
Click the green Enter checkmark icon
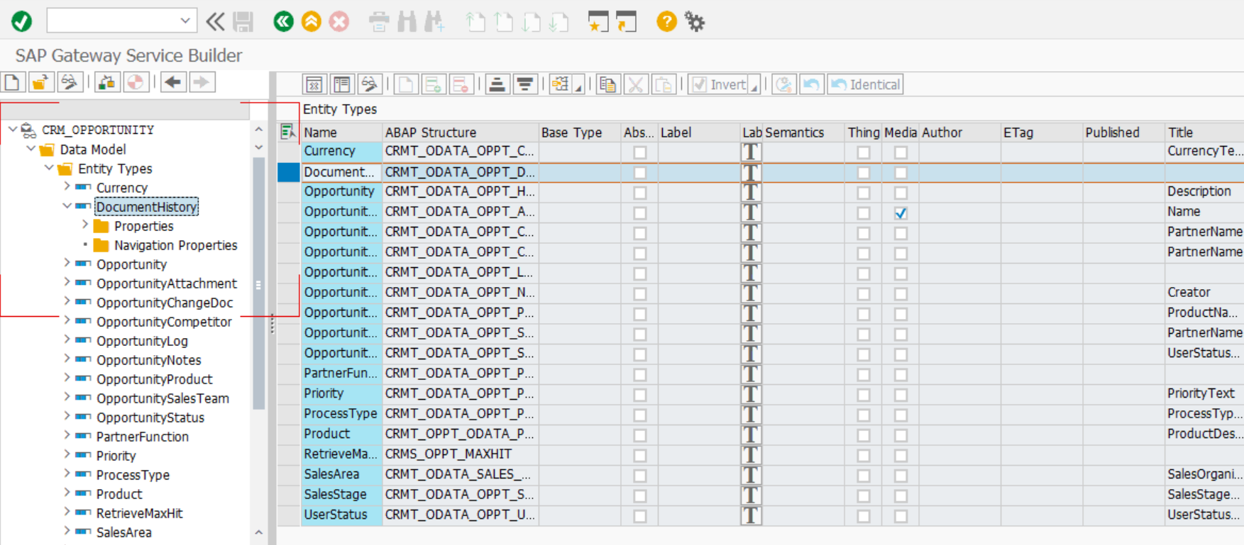point(21,21)
